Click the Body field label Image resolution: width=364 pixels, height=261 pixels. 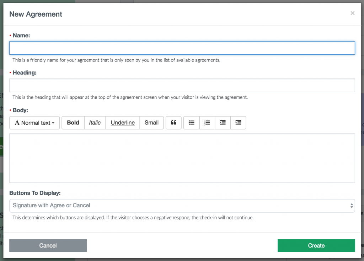20,110
